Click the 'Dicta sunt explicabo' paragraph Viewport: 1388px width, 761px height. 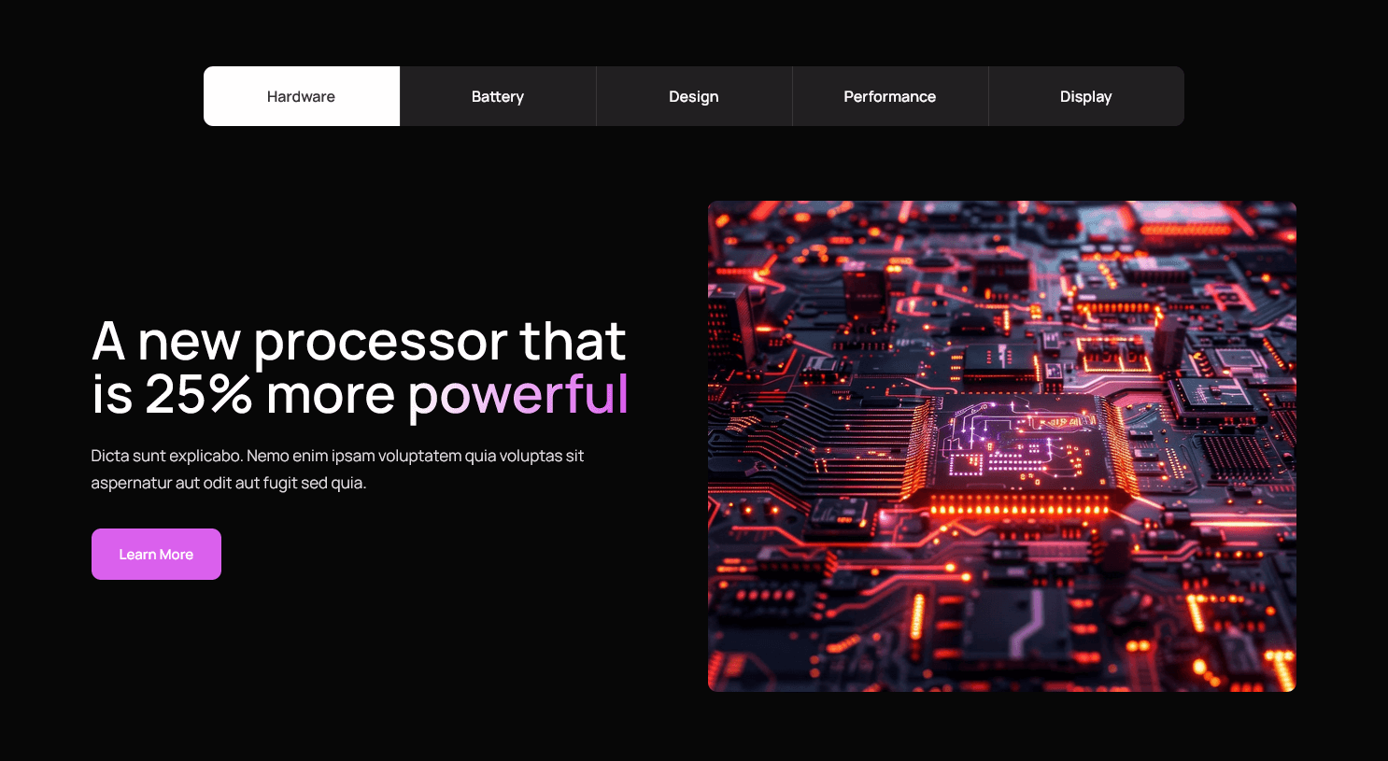(337, 470)
